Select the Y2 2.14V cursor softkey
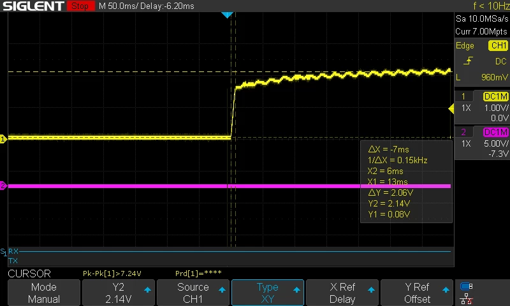 click(x=119, y=293)
